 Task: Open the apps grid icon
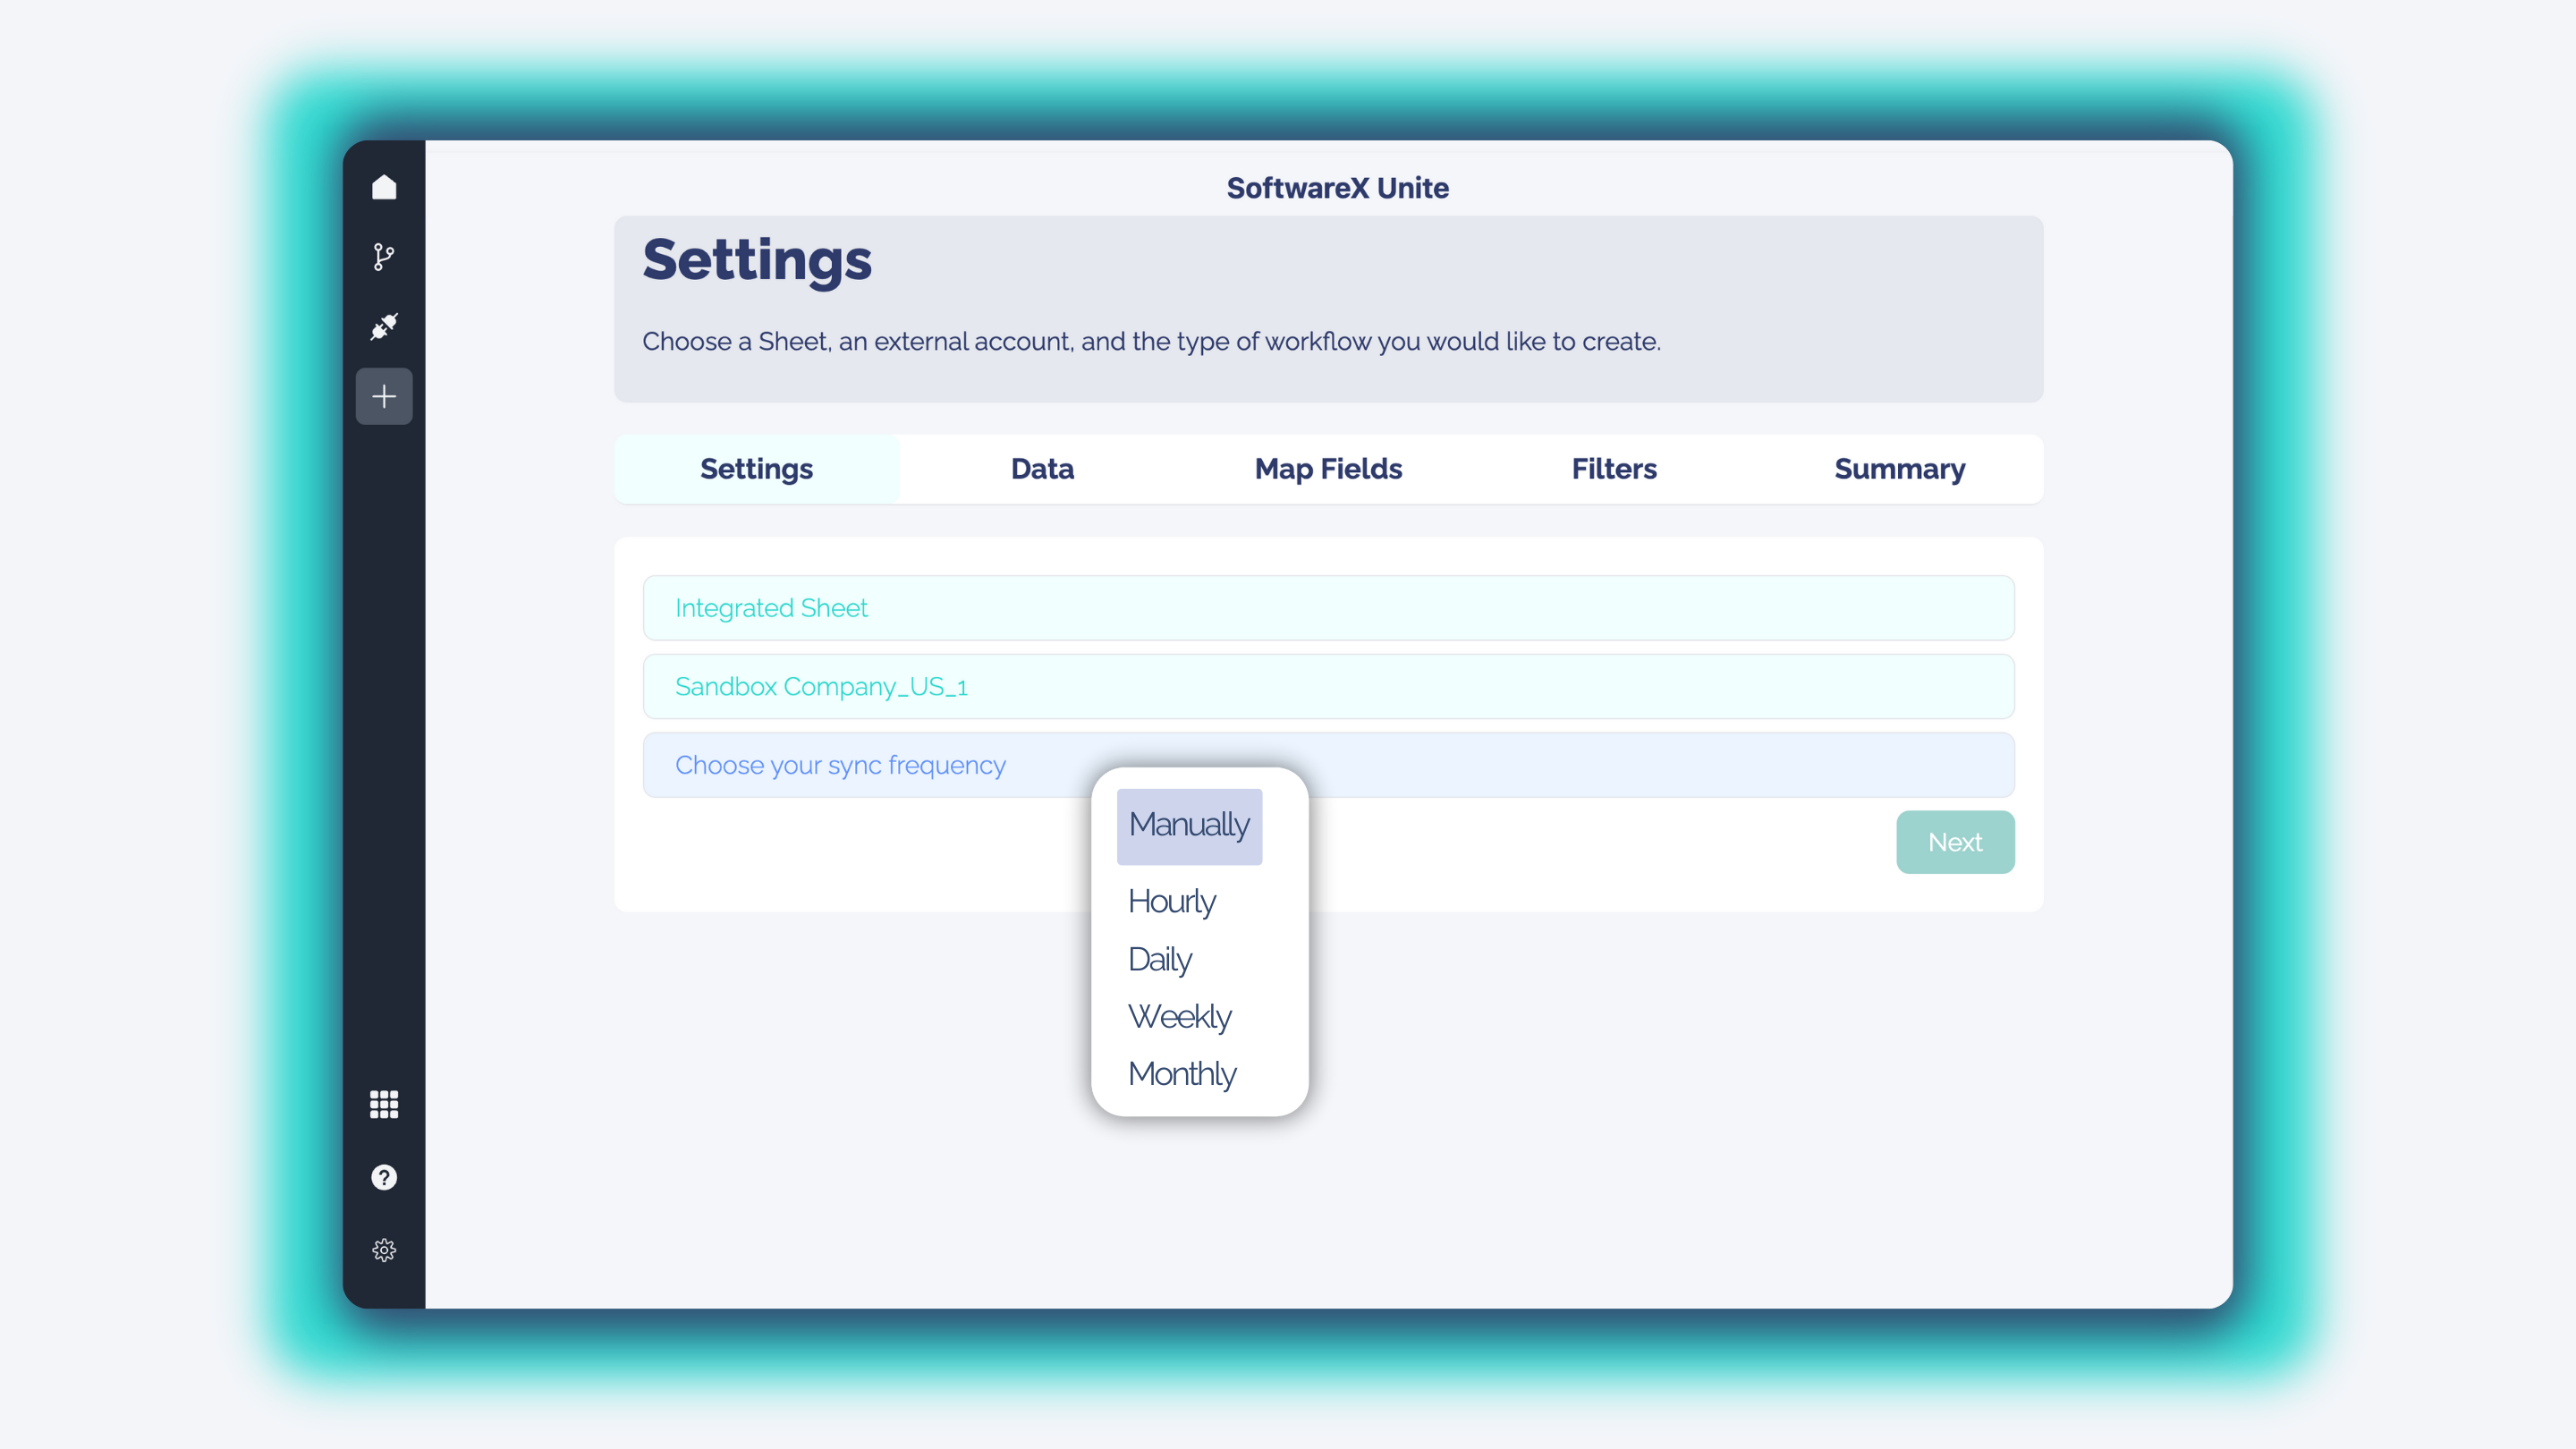coord(384,1104)
